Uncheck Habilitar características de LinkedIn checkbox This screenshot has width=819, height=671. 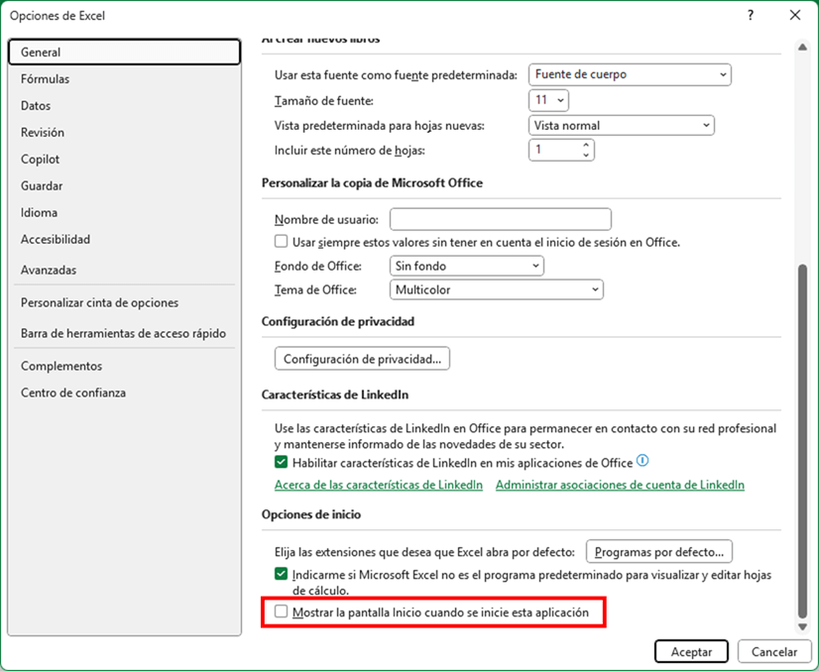[281, 462]
